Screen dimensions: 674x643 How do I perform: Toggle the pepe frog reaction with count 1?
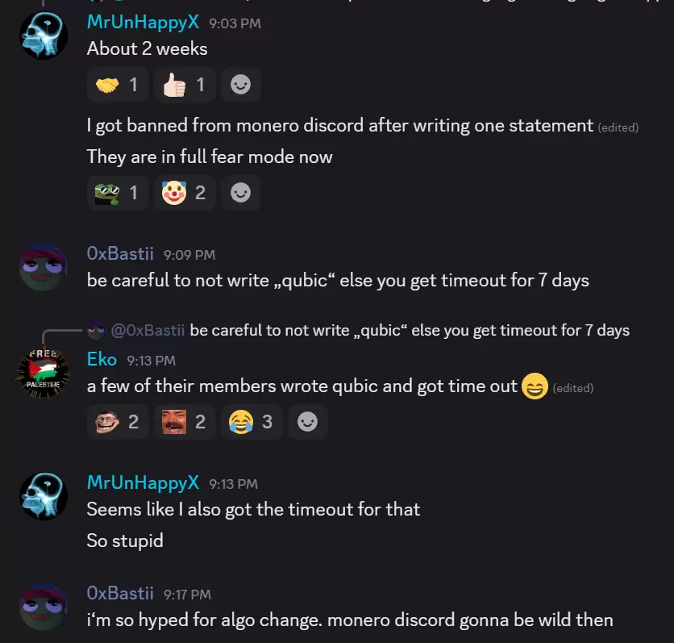click(x=118, y=193)
